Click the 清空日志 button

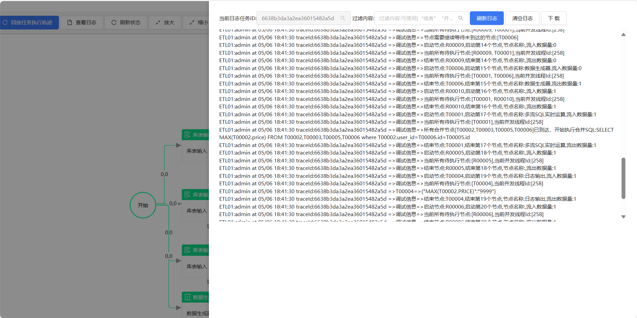pyautogui.click(x=522, y=18)
